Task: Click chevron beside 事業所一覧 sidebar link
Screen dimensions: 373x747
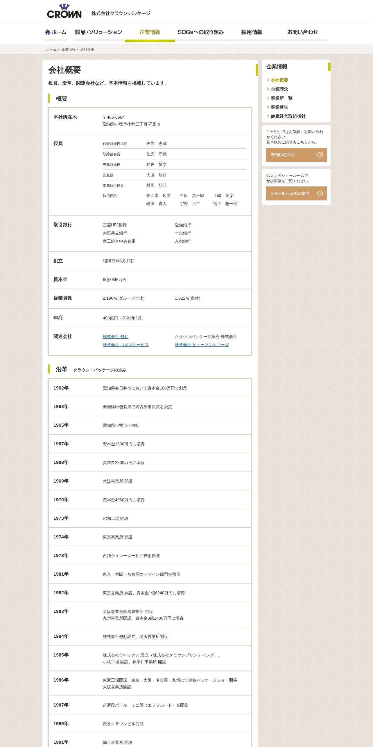Action: click(x=268, y=98)
